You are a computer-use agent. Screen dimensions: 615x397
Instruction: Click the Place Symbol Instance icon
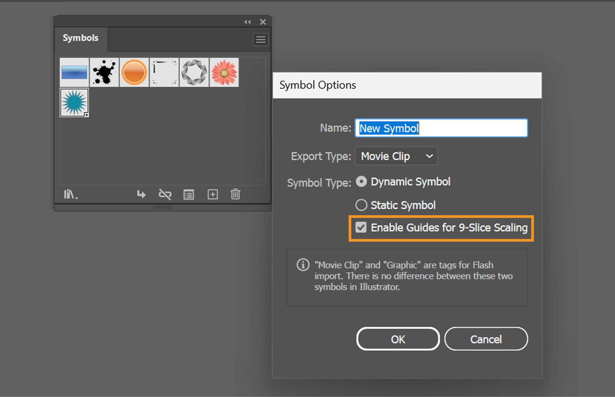141,194
